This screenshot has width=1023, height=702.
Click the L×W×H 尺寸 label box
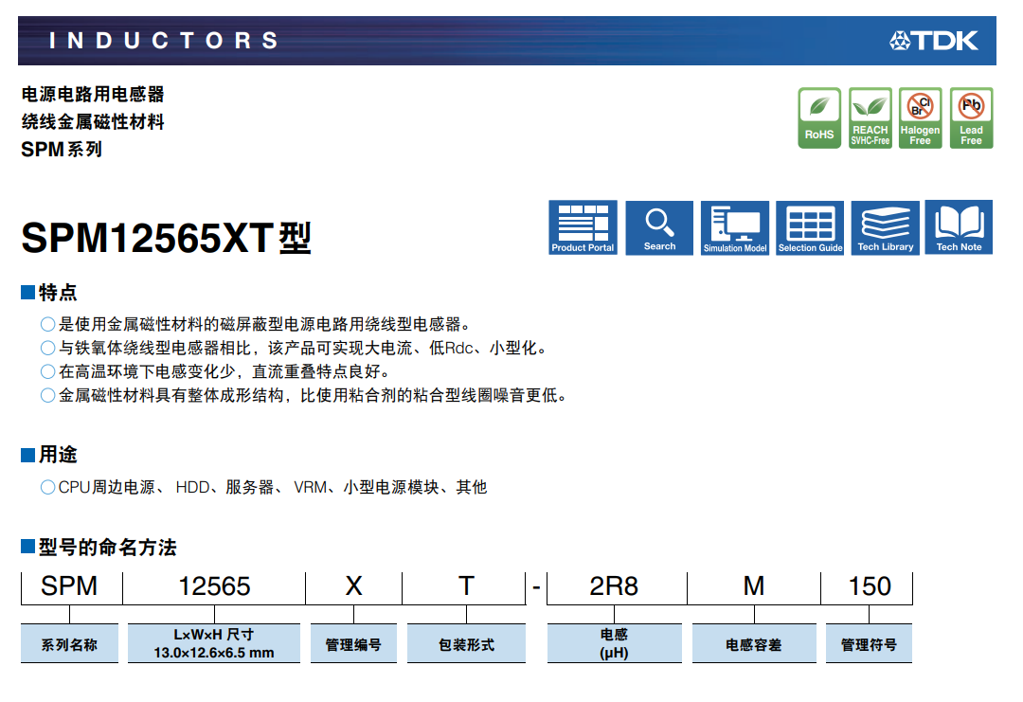pyautogui.click(x=214, y=643)
